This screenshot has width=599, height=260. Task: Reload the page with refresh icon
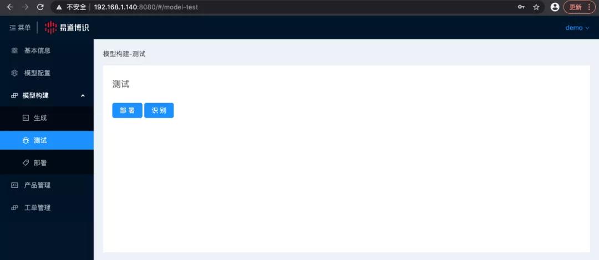coord(40,7)
